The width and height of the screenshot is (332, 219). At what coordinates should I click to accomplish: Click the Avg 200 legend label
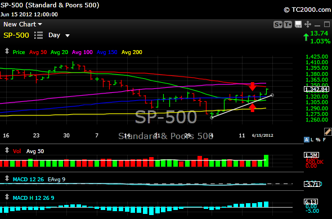pyautogui.click(x=132, y=52)
